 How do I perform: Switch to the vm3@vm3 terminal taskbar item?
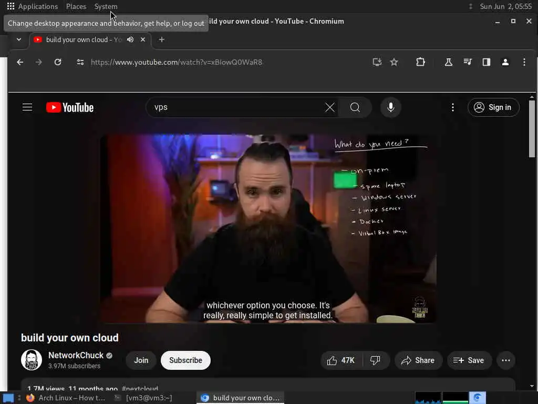point(144,398)
